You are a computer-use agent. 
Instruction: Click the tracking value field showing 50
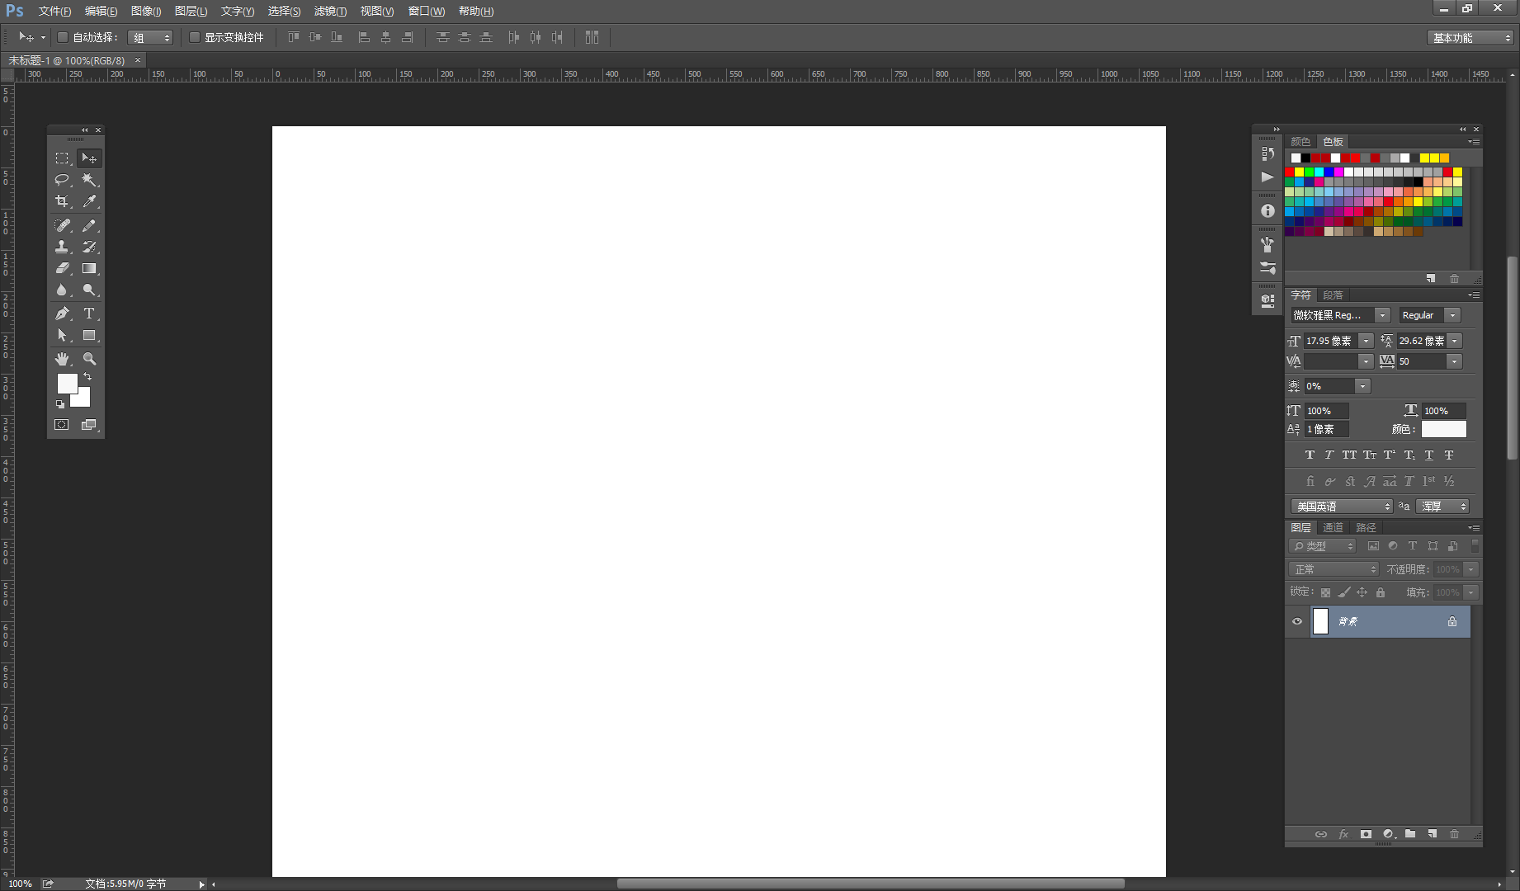click(x=1421, y=361)
